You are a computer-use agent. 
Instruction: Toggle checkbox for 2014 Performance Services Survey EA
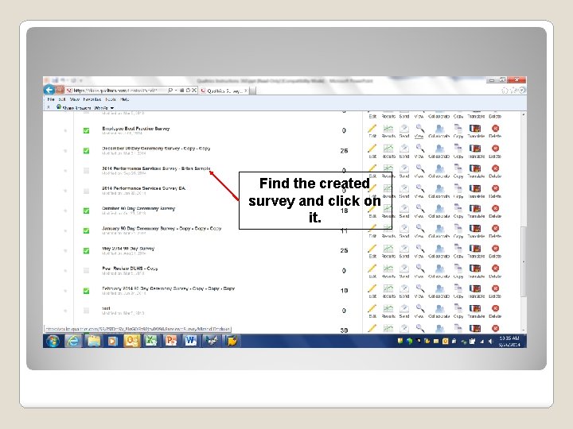tap(86, 191)
